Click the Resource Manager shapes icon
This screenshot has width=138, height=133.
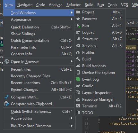pos(78,99)
